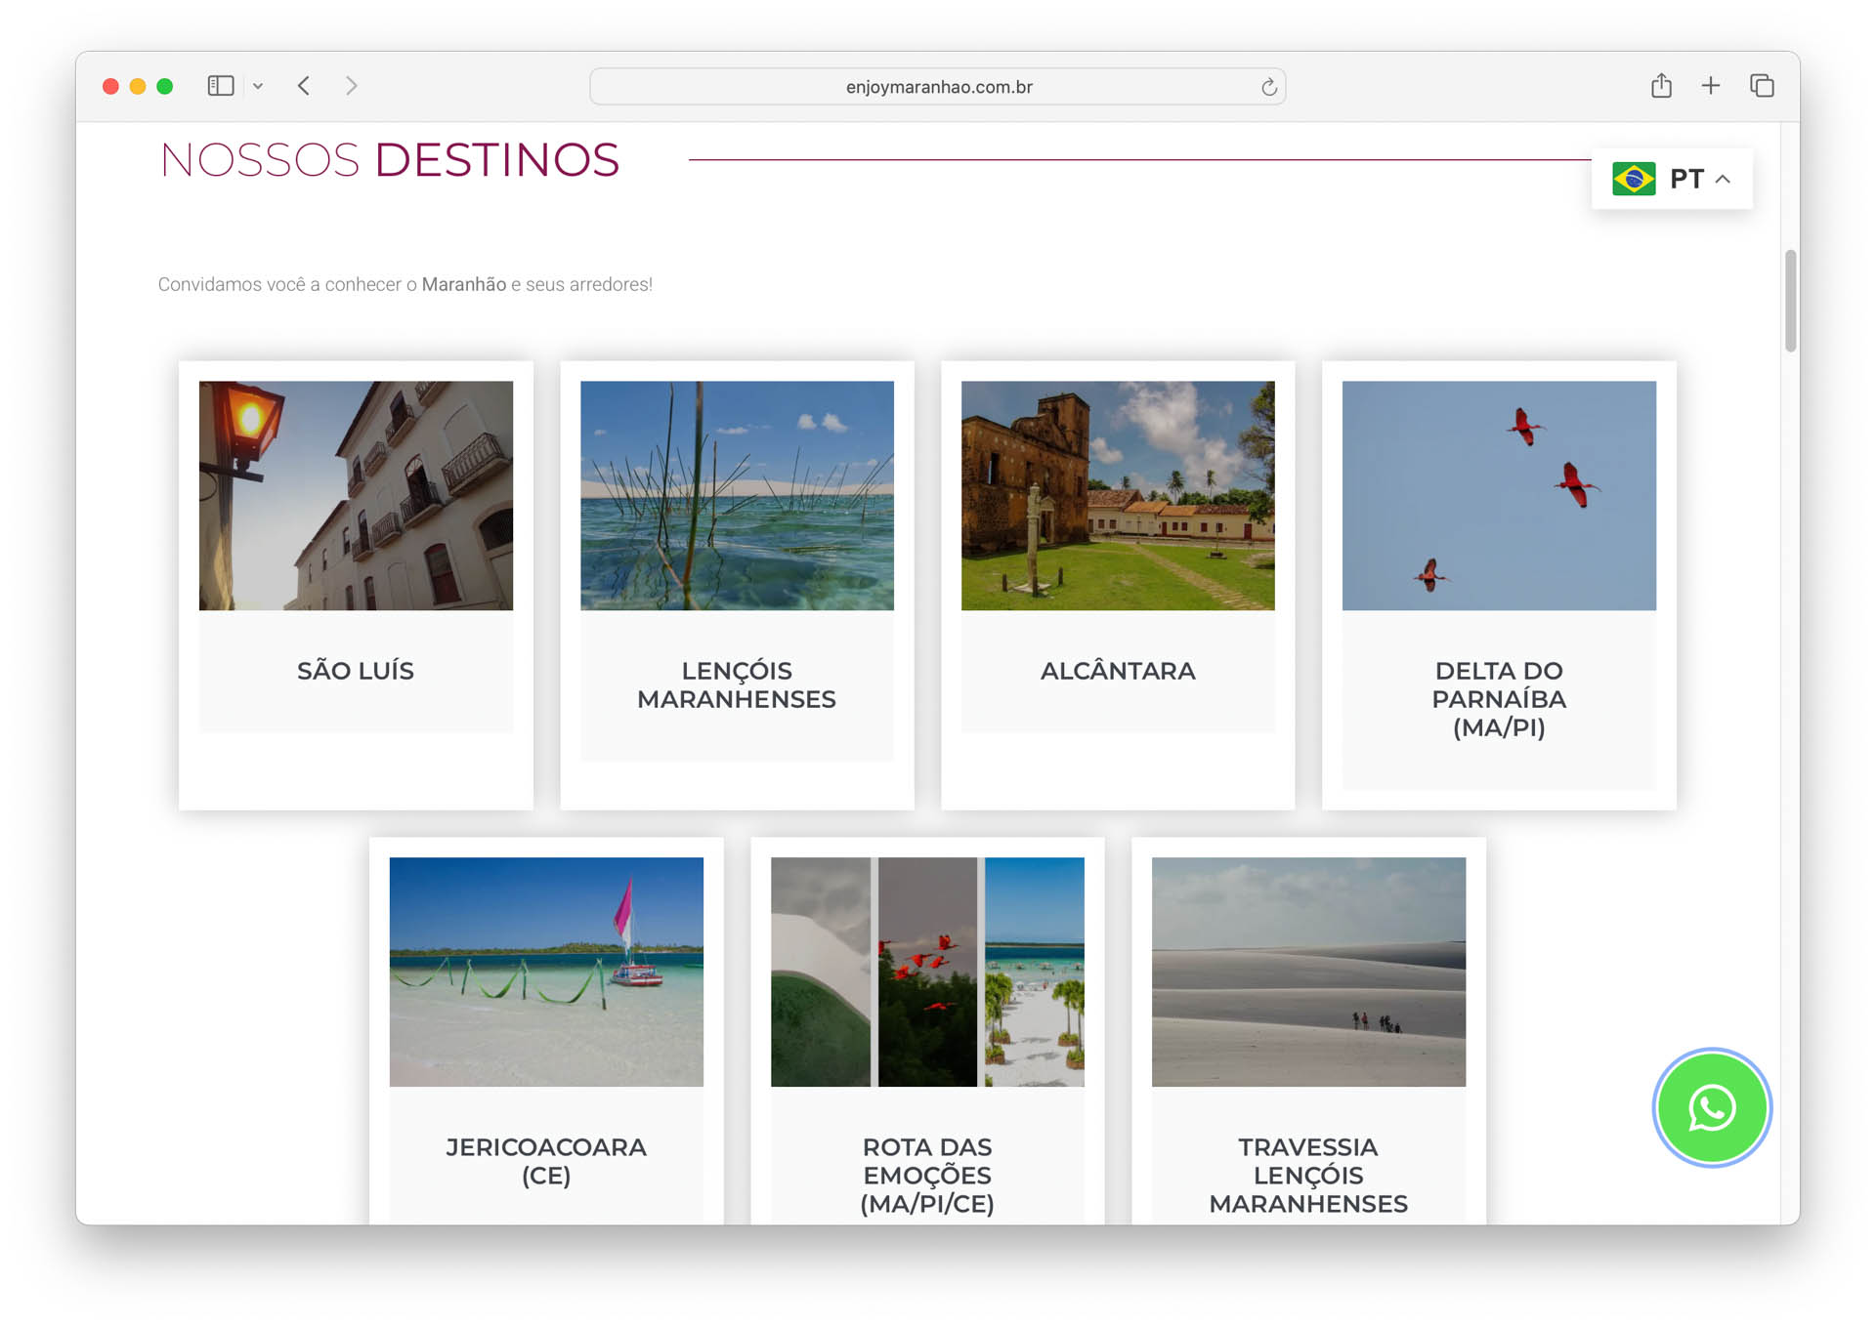This screenshot has height=1325, width=1876.
Task: Click the Rota das Emoções title
Action: [x=927, y=1175]
